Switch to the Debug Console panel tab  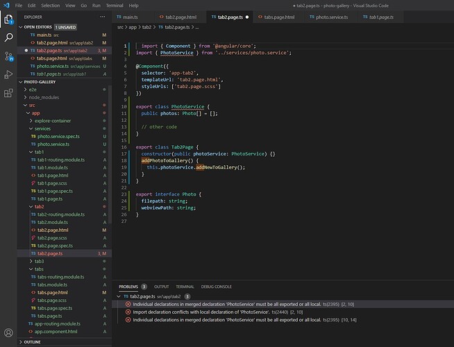pyautogui.click(x=217, y=287)
